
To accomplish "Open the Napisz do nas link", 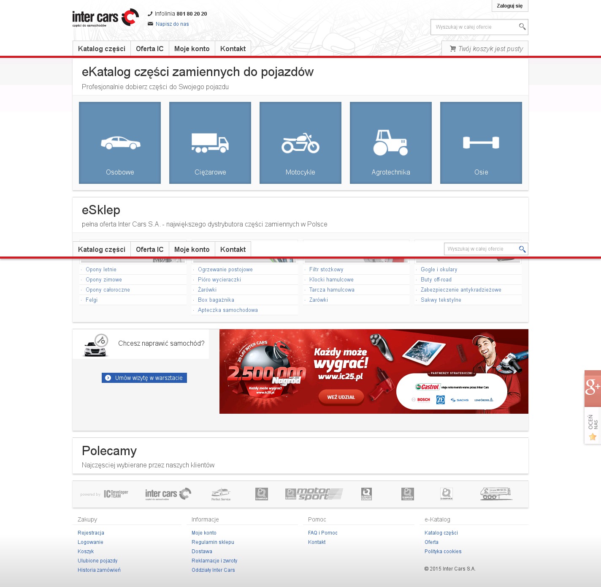I will (x=172, y=24).
